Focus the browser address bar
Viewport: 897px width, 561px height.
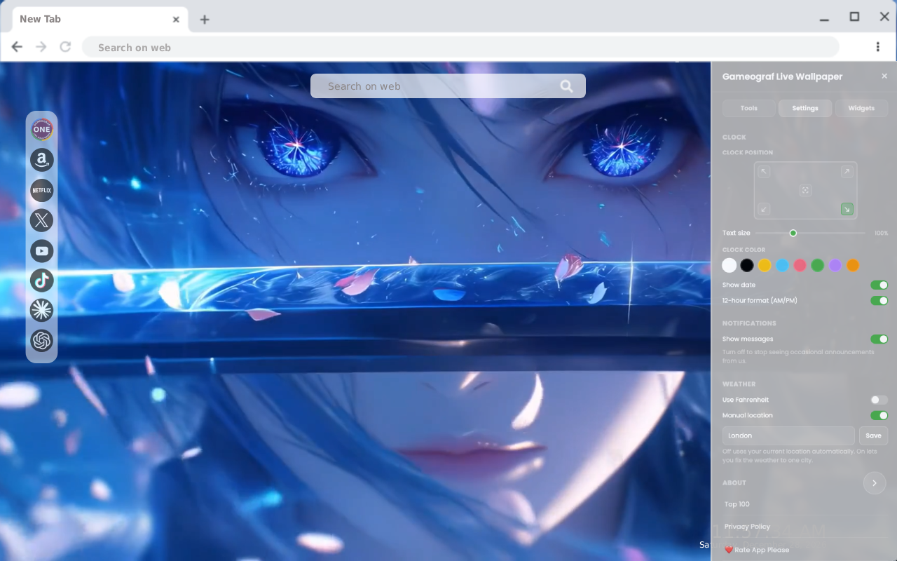(460, 47)
